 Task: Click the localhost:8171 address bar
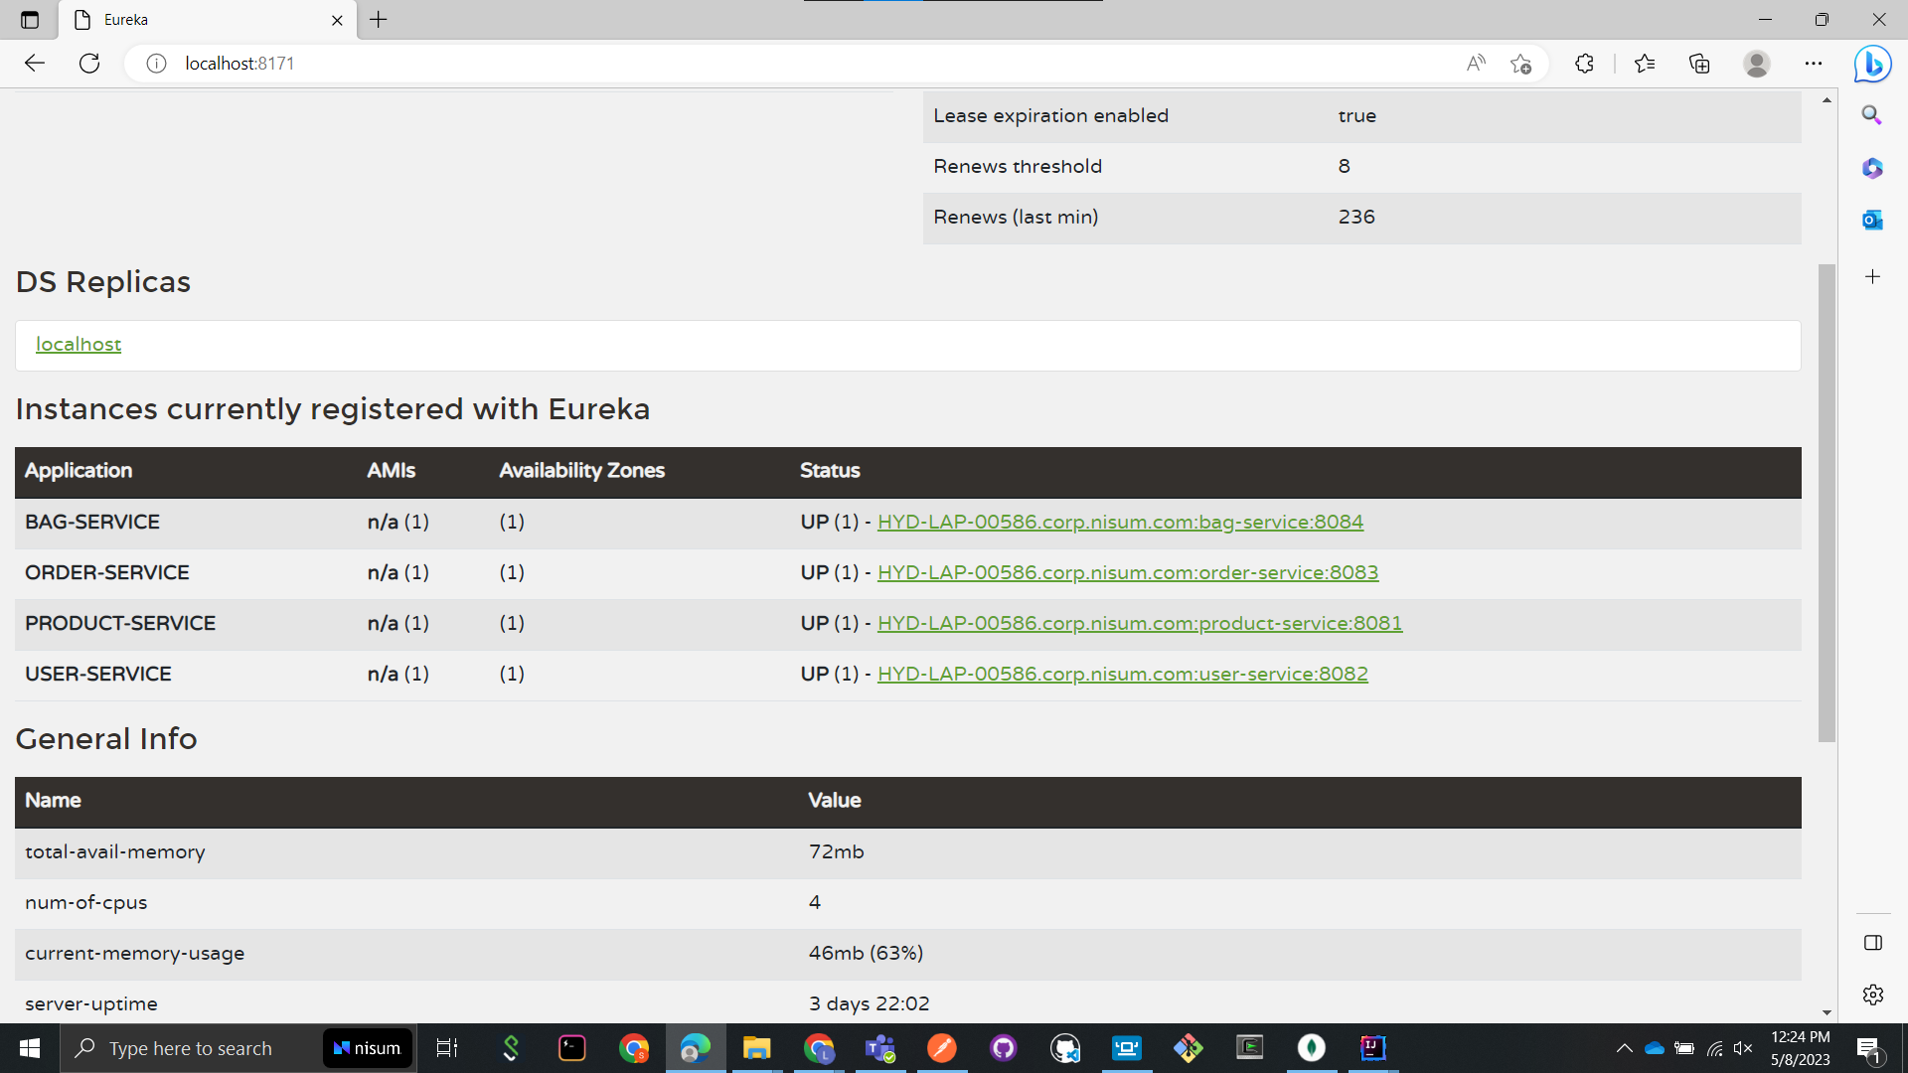(x=696, y=64)
